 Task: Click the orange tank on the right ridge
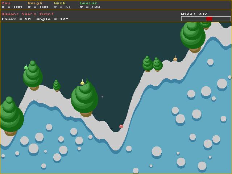(175, 59)
